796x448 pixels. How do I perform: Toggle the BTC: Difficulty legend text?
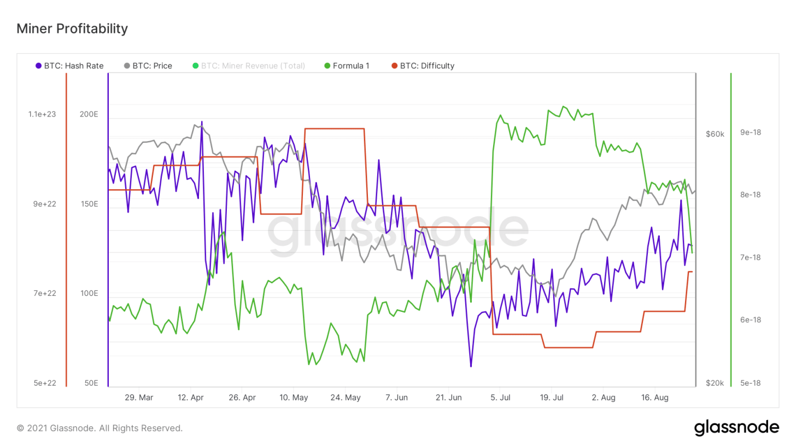click(x=427, y=66)
